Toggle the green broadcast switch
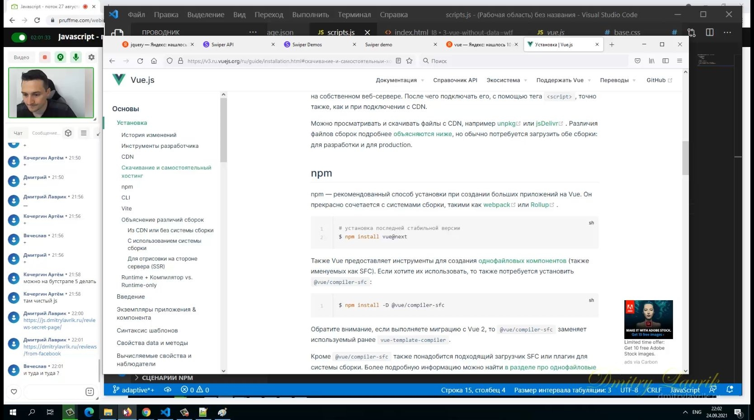Image resolution: width=754 pixels, height=420 pixels. 19,37
